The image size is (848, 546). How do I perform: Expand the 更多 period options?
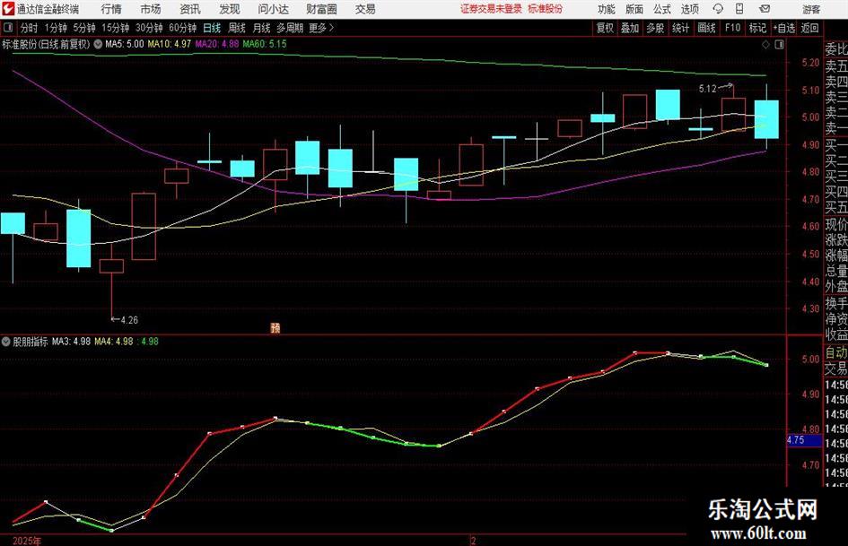click(x=321, y=28)
